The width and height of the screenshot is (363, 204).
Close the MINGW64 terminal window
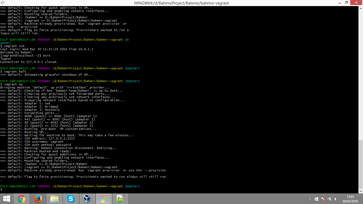pyautogui.click(x=356, y=3)
